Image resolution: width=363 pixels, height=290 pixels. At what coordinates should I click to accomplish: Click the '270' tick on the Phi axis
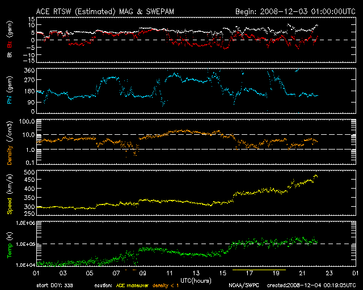29,80
